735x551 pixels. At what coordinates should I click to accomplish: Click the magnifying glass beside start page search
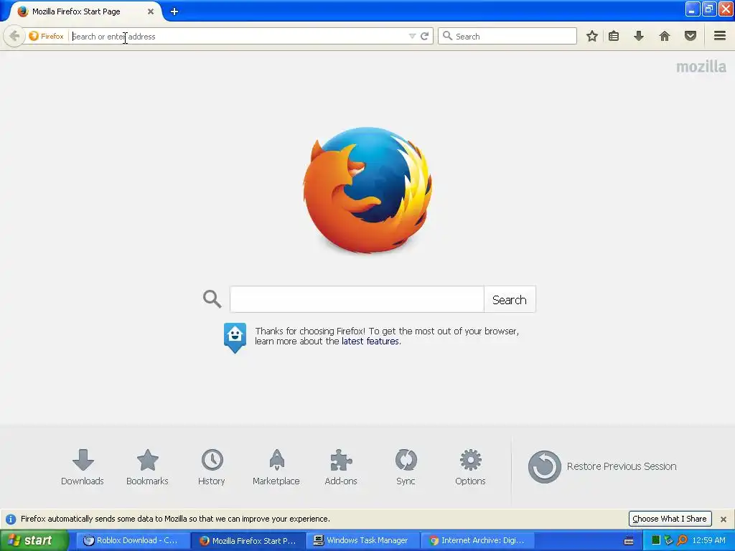212,298
